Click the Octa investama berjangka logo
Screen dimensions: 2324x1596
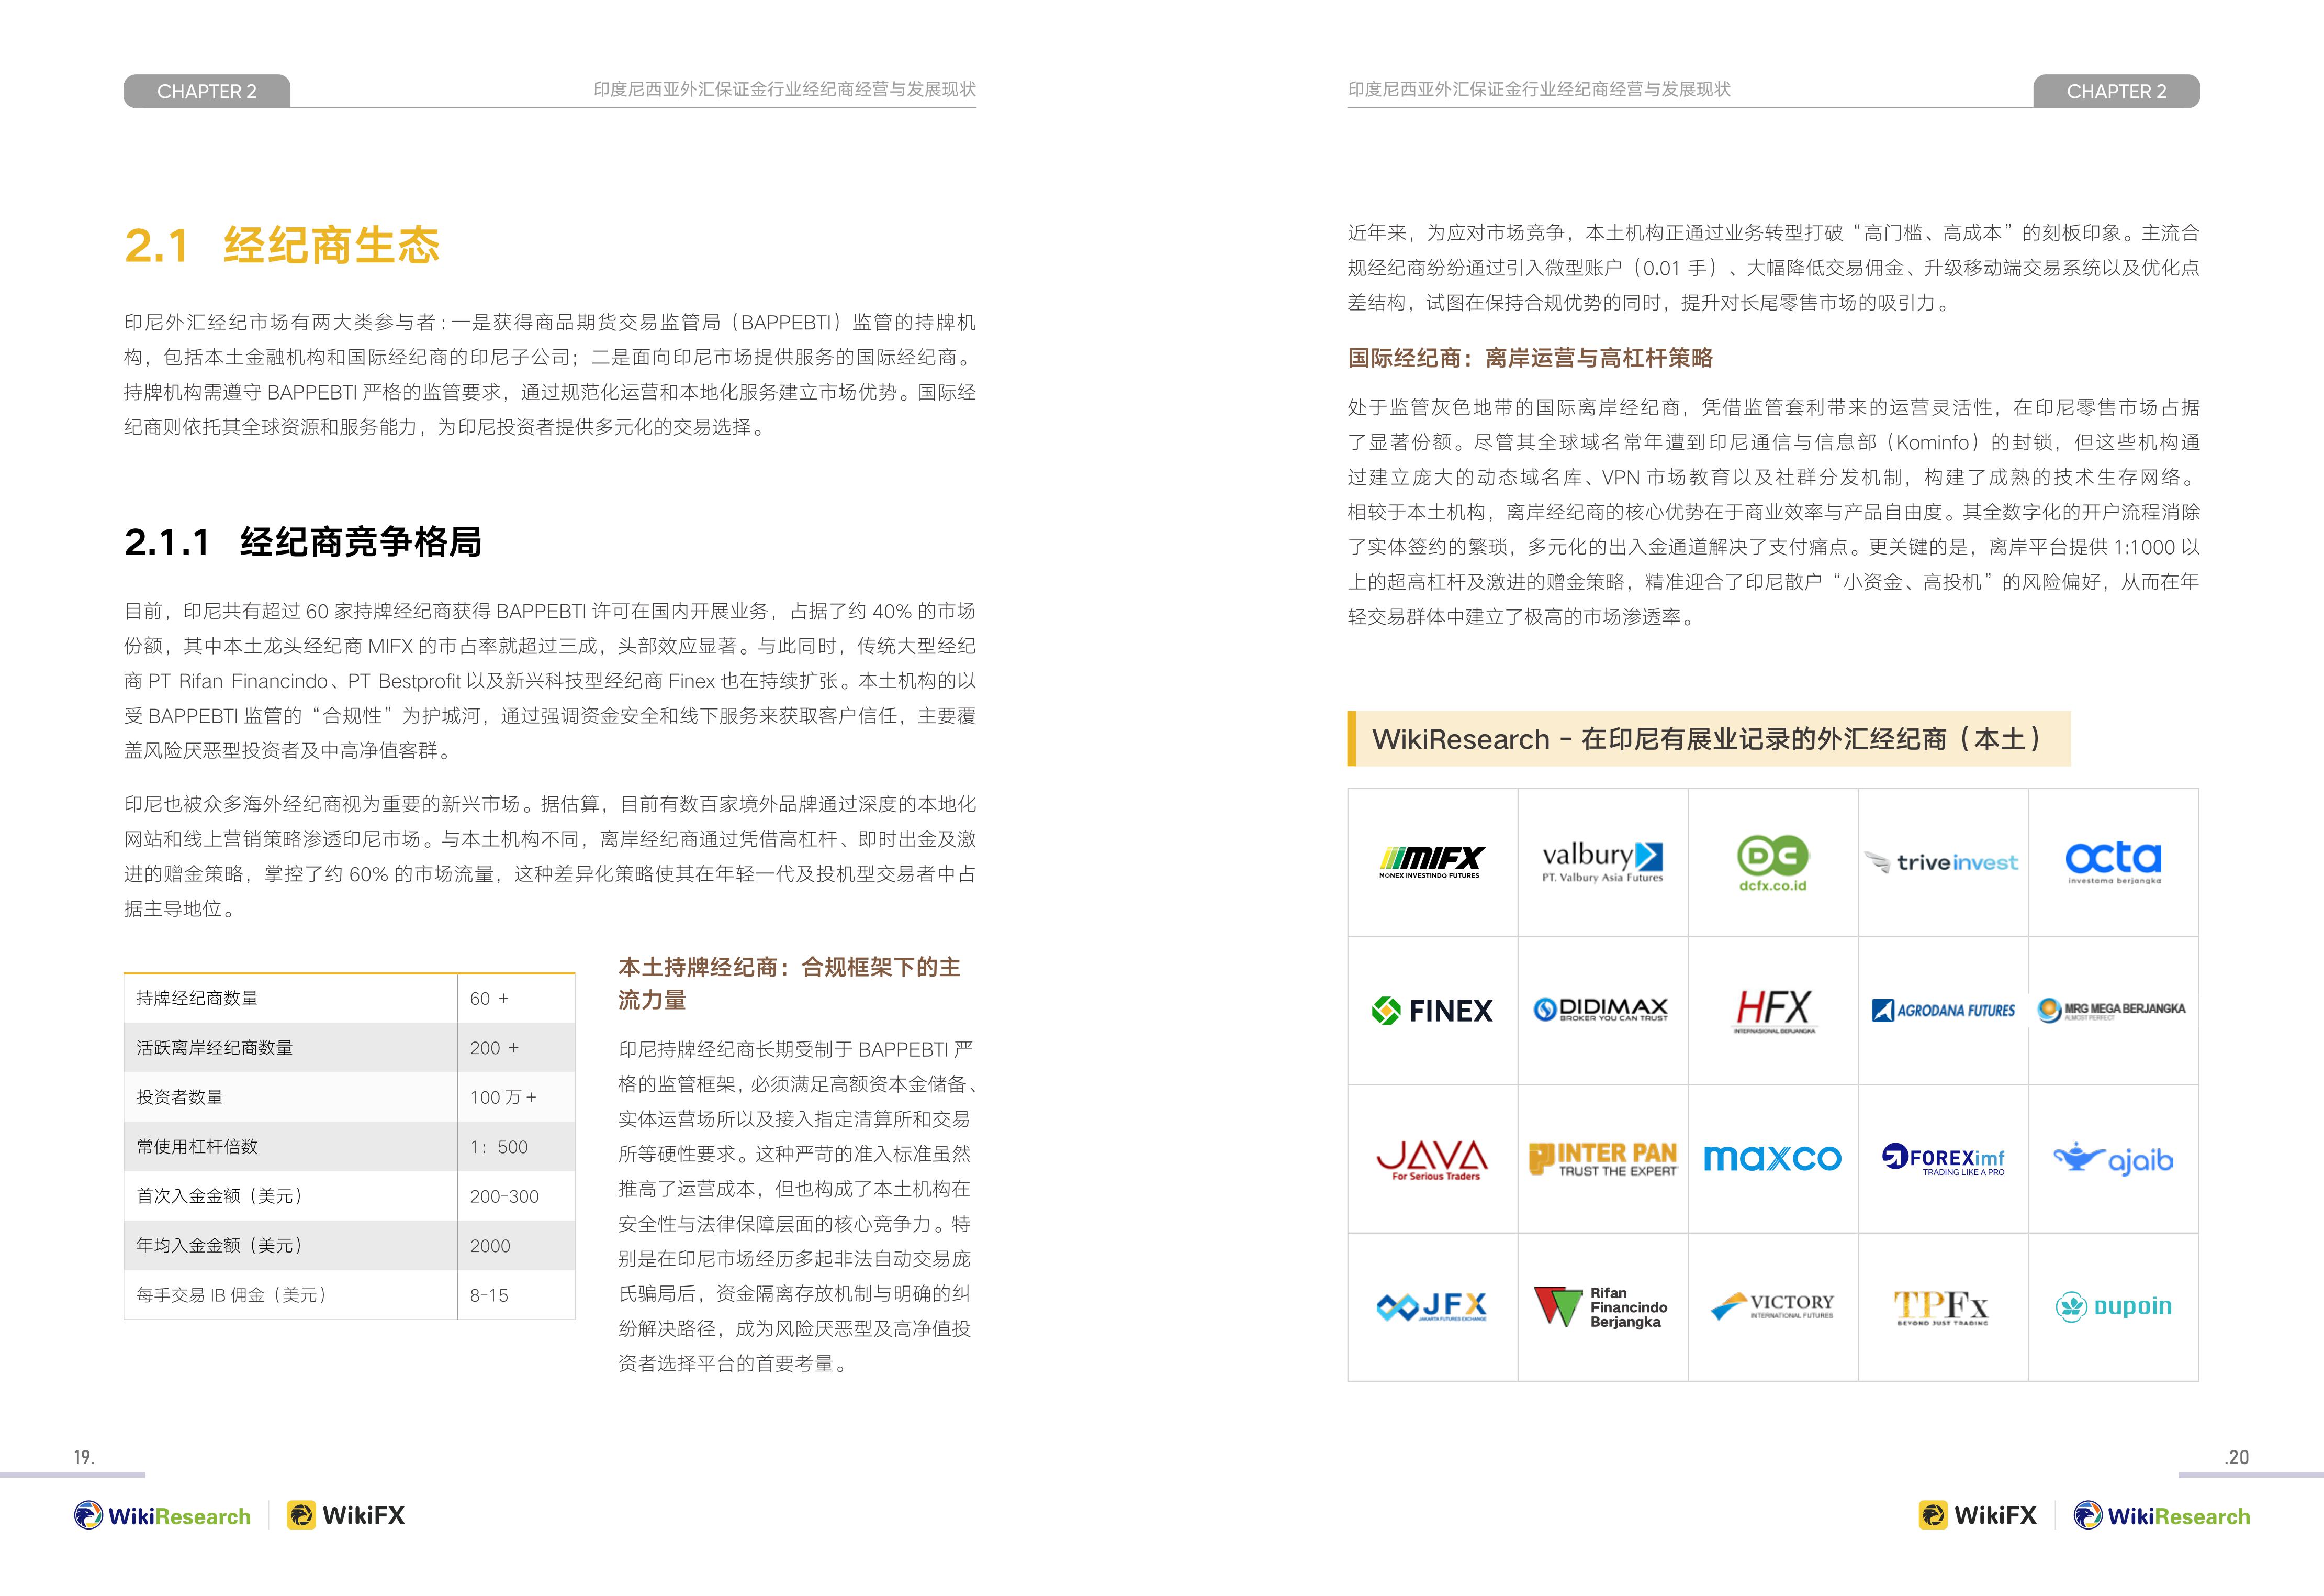[2113, 862]
